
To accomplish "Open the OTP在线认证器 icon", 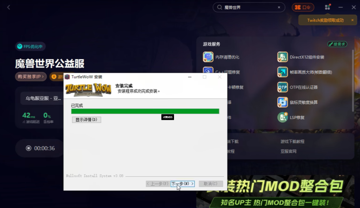I will tap(282, 87).
